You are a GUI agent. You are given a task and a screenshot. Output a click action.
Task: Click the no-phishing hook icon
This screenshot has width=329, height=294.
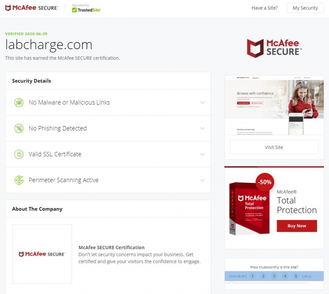pyautogui.click(x=19, y=128)
